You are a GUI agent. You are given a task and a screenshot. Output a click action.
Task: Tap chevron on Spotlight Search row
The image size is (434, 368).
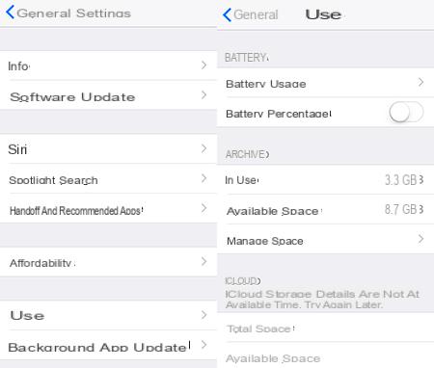click(203, 178)
